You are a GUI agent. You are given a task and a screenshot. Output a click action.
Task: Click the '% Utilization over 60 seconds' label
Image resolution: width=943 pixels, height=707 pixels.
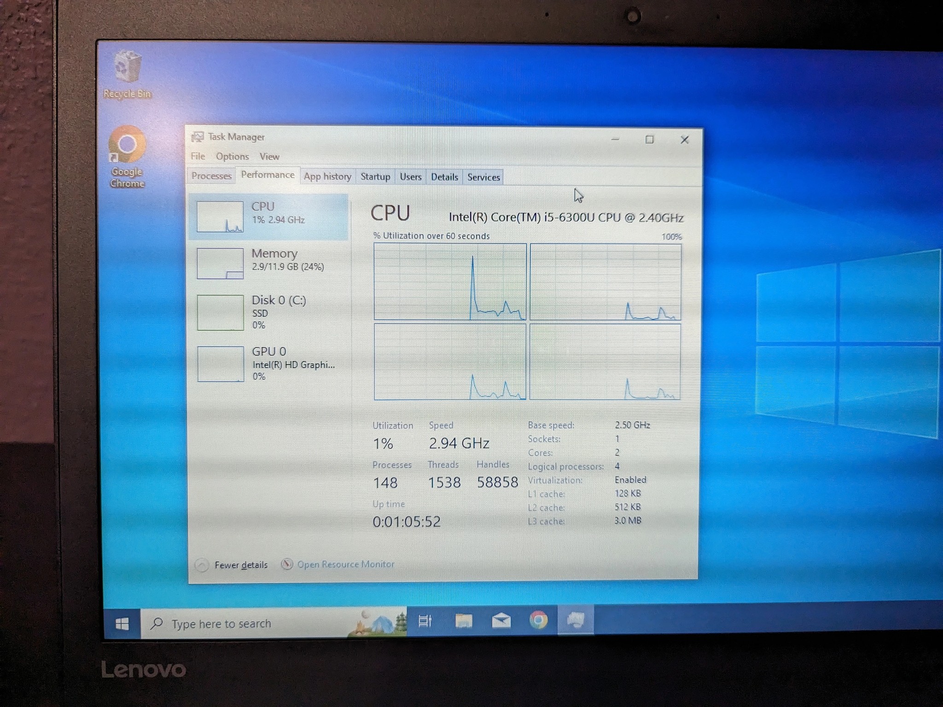(431, 236)
